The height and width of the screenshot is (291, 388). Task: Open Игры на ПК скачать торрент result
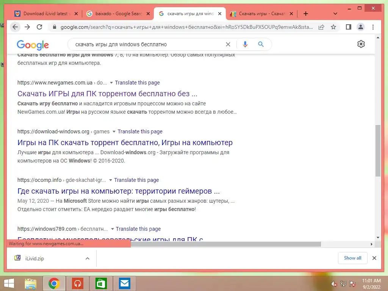point(125,142)
